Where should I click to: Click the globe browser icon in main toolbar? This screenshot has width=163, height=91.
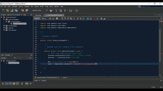coord(51,10)
